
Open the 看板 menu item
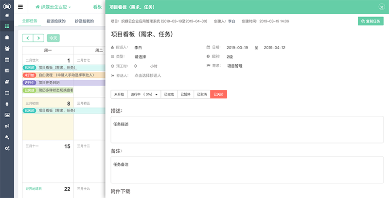pyautogui.click(x=98, y=7)
